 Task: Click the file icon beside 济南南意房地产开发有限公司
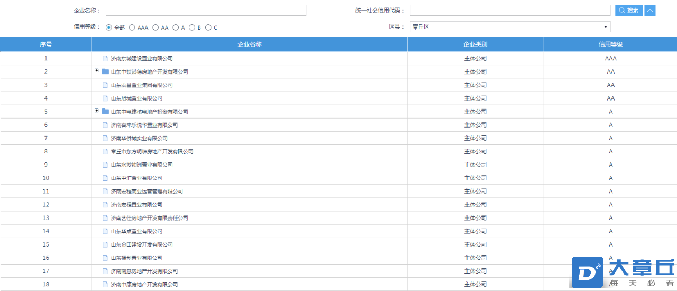point(105,271)
